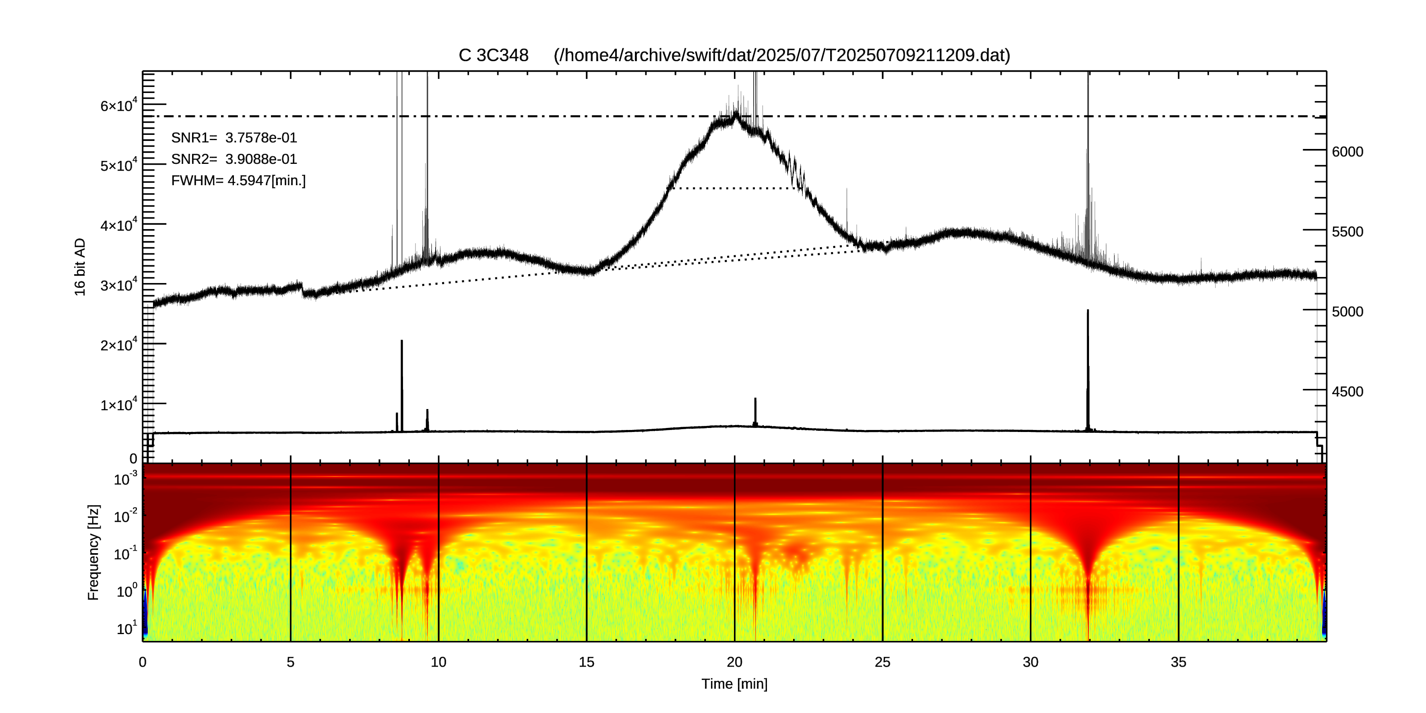
Task: Click the 10⁻¹ frequency tick label
Action: (126, 553)
